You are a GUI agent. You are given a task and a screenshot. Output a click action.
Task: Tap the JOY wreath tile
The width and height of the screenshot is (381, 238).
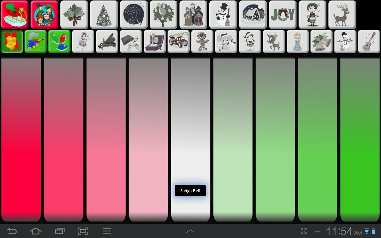pos(282,15)
